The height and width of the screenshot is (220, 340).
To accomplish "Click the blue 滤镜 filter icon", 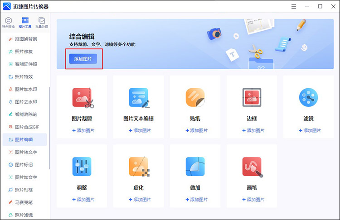I will point(308,97).
